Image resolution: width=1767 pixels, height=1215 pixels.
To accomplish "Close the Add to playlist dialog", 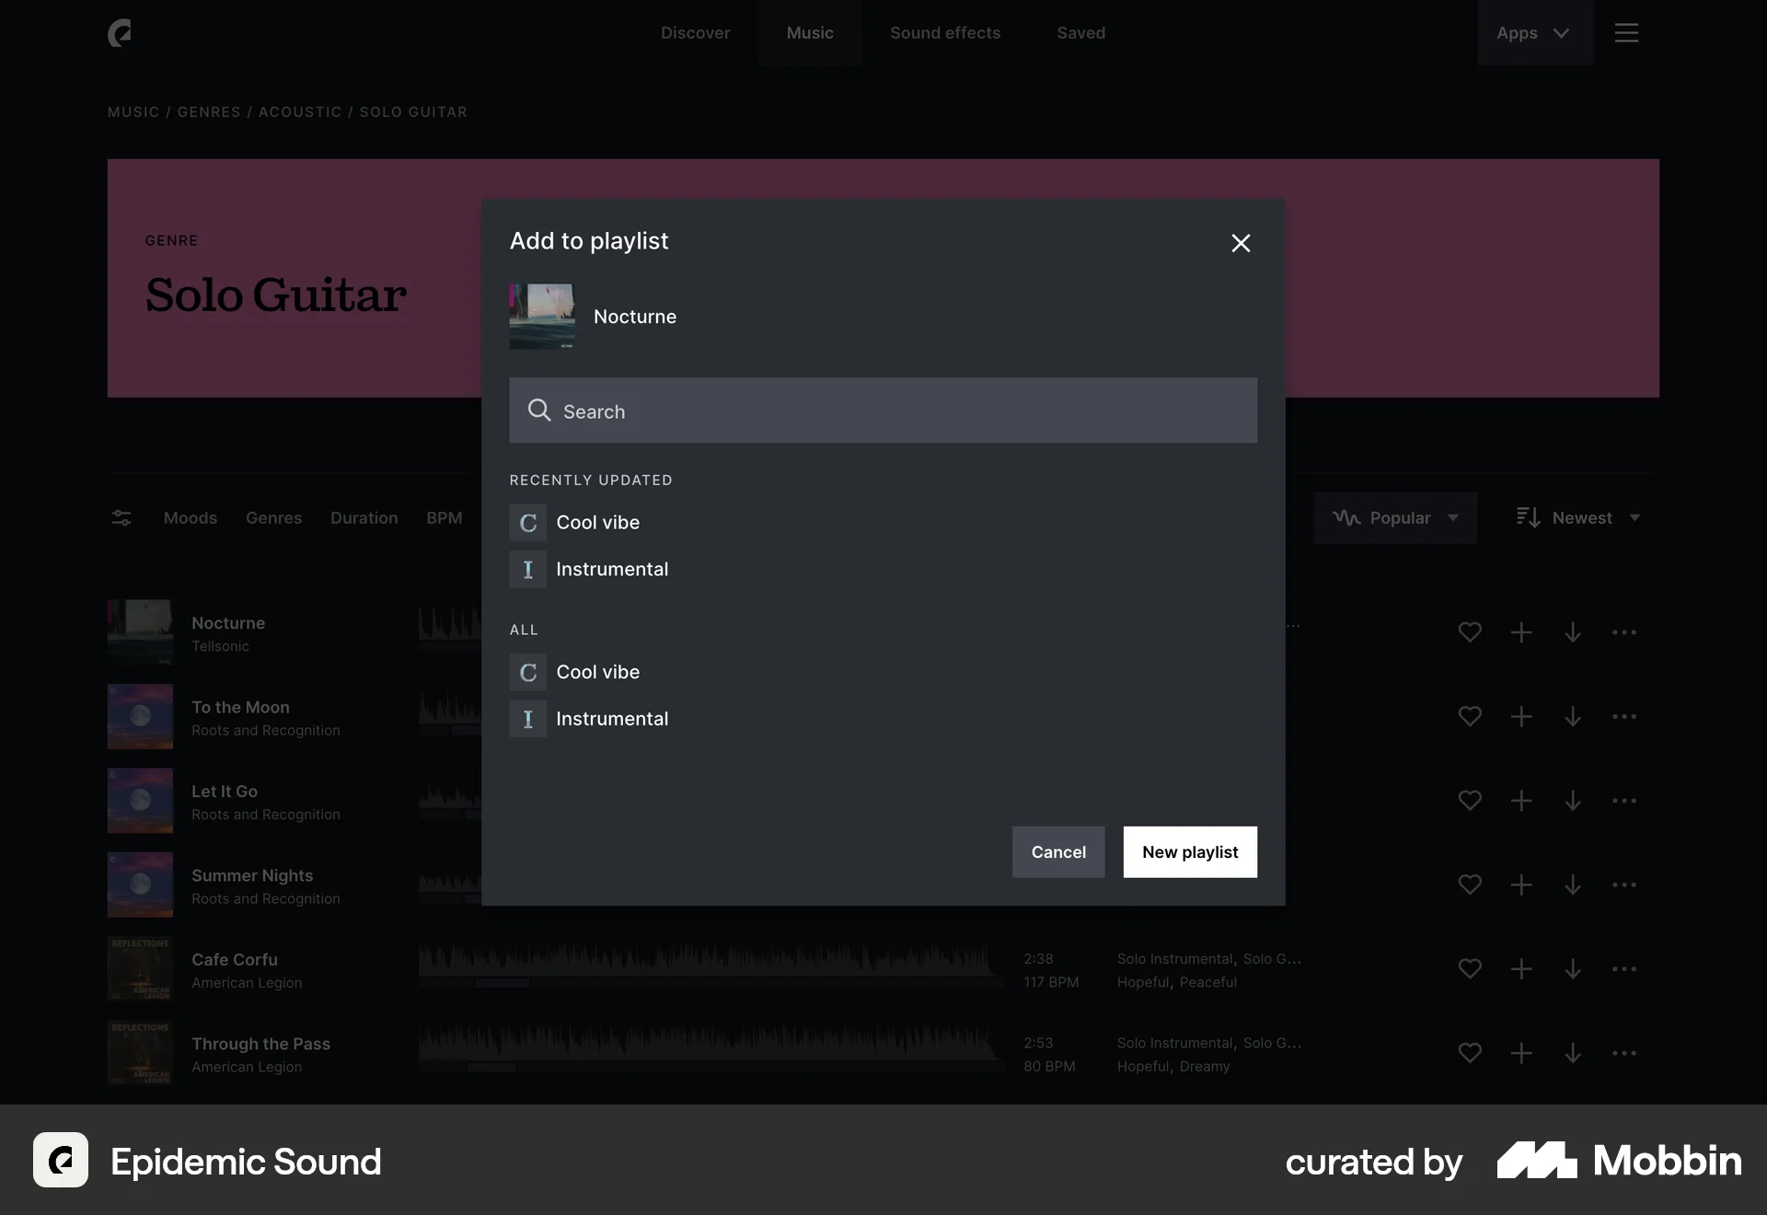I will tap(1241, 243).
